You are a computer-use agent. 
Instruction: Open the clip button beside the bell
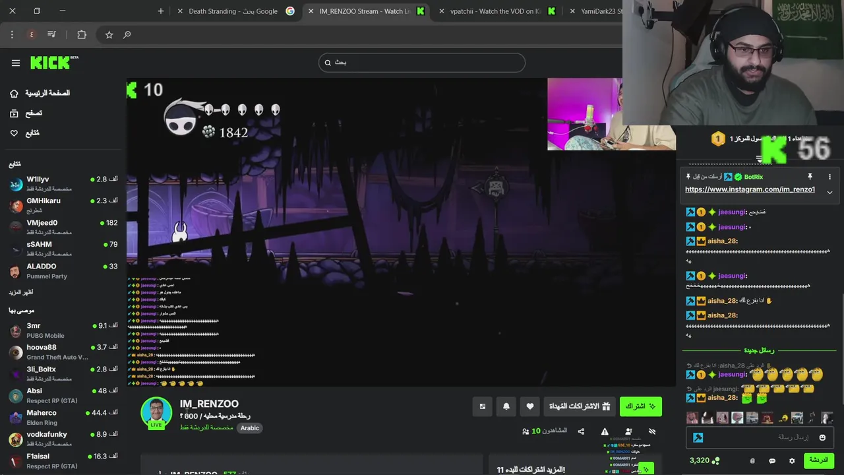pos(483,406)
